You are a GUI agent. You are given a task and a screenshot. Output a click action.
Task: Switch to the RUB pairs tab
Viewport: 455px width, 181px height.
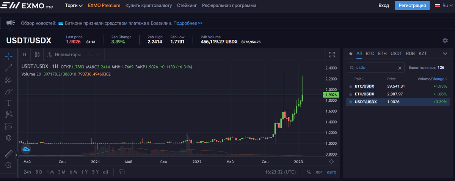pyautogui.click(x=410, y=54)
